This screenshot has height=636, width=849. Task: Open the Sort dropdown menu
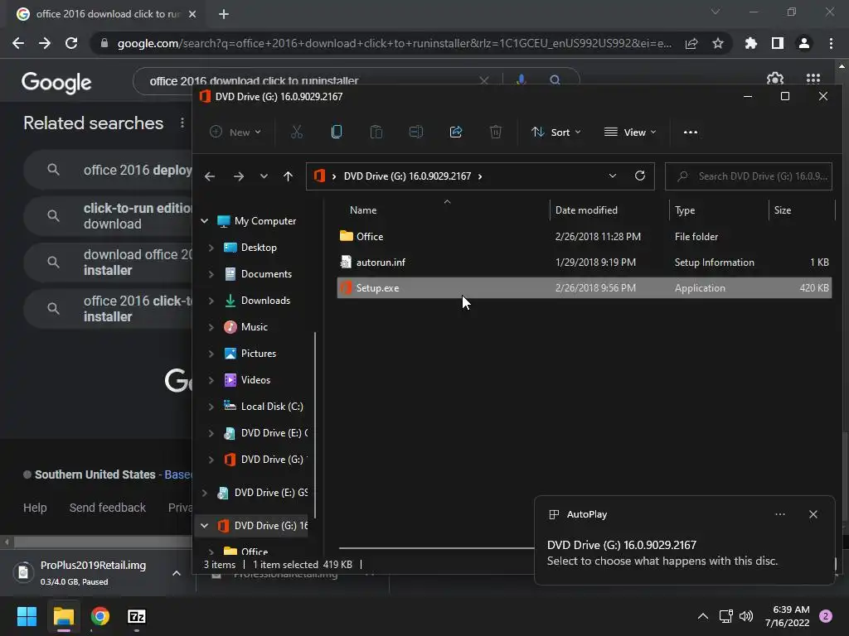(x=556, y=132)
